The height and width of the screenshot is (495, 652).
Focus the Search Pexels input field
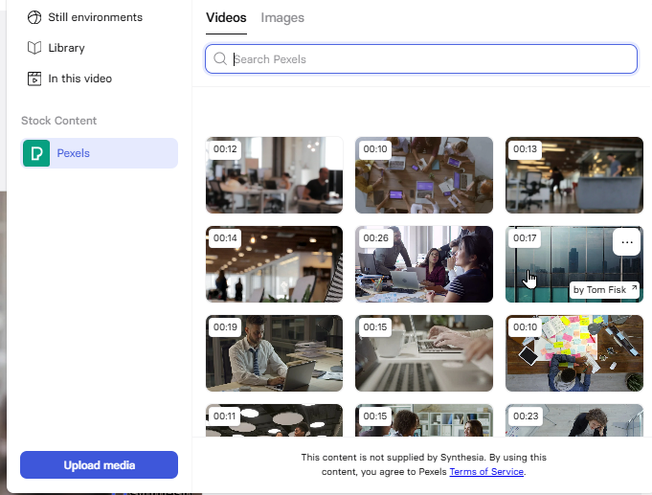pyautogui.click(x=431, y=59)
